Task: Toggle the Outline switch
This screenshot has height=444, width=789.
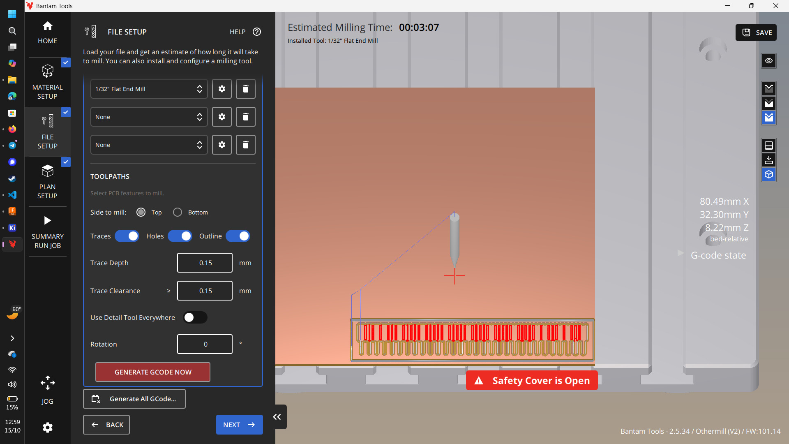Action: point(238,236)
